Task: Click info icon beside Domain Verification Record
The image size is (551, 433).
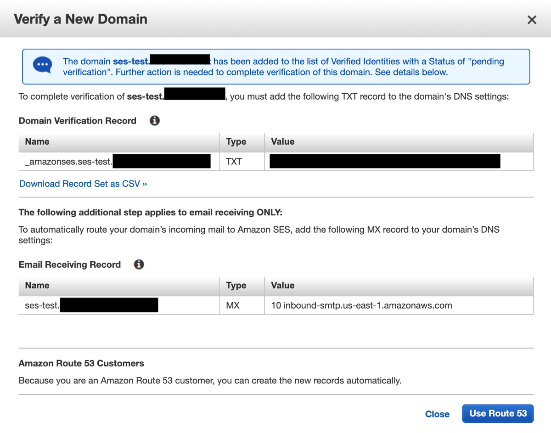Action: [155, 121]
